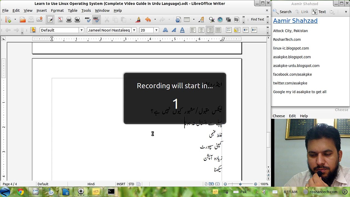Toggle Bold formatting
Screen dimensions: 350x197
tap(165, 30)
